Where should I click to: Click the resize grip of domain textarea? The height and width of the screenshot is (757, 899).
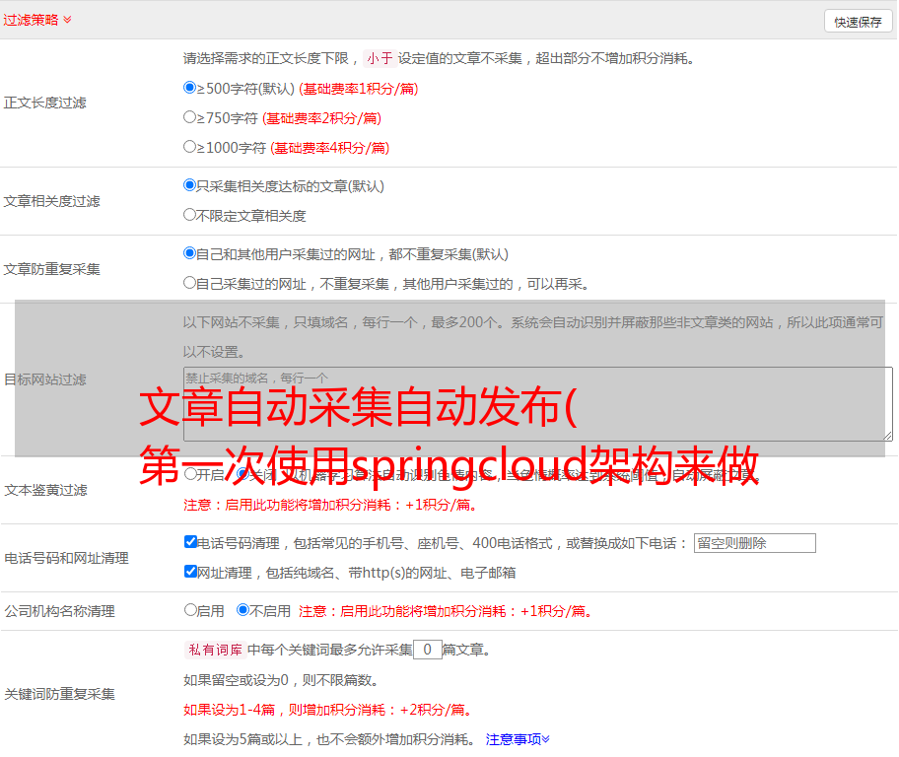click(x=887, y=436)
